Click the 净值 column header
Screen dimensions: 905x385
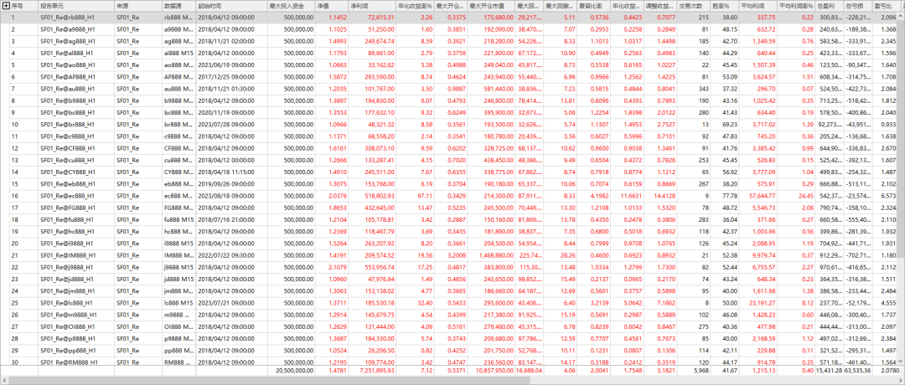pos(323,5)
